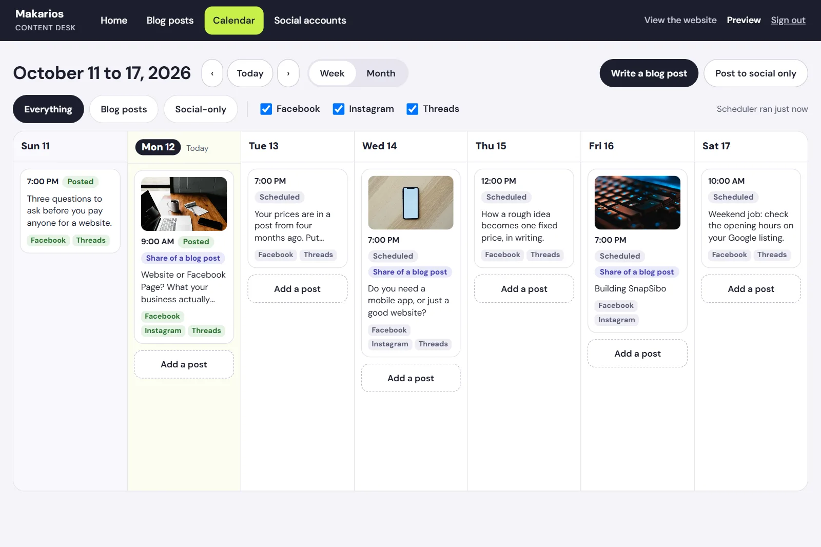The image size is (821, 547).
Task: Click Sign out
Action: 788,20
